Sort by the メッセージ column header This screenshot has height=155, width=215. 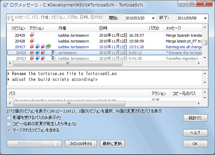tap(183, 28)
